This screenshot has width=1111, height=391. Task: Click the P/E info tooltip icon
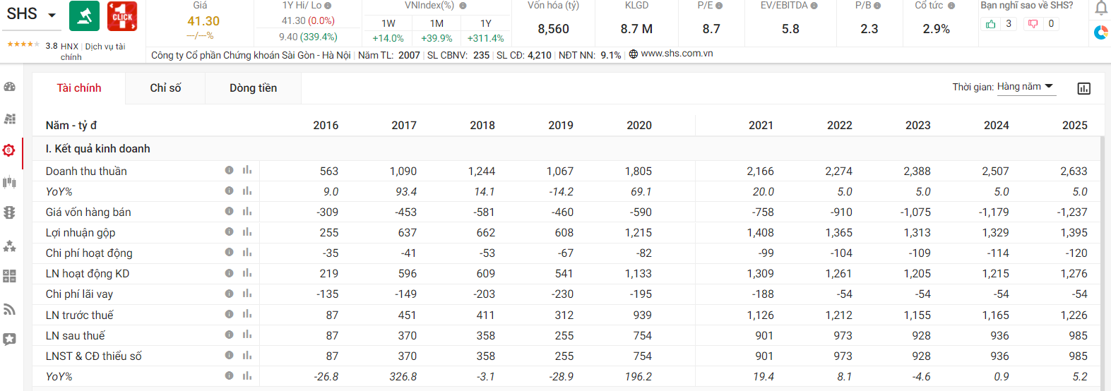(719, 6)
